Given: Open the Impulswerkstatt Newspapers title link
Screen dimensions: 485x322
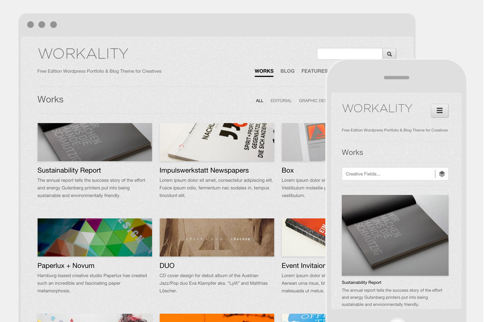Looking at the screenshot, I should pos(204,170).
